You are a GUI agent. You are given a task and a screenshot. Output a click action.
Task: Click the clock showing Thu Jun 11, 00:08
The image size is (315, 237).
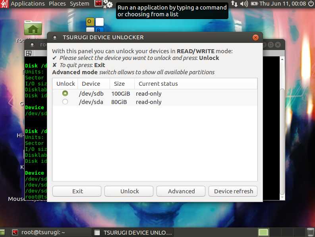point(282,4)
